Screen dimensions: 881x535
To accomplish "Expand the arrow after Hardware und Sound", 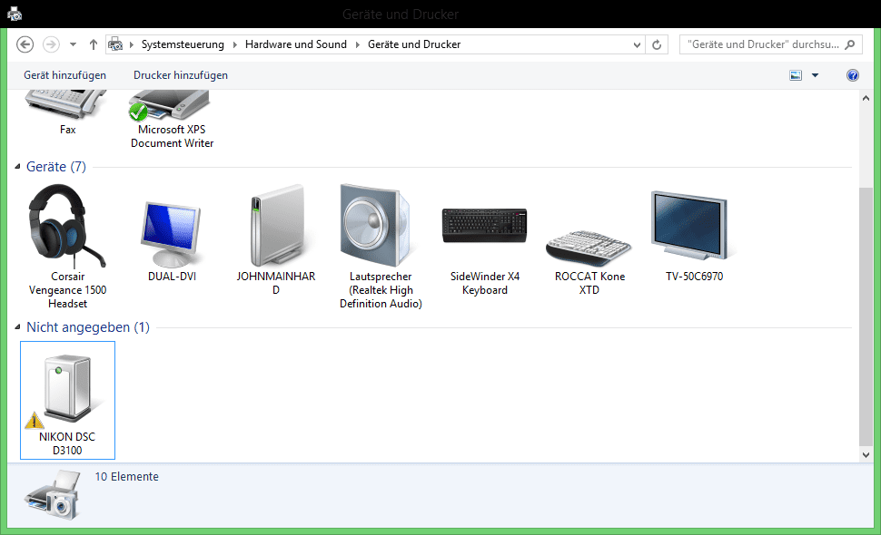I will pyautogui.click(x=357, y=44).
